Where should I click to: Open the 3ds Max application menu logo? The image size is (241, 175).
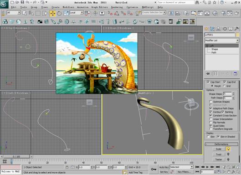[x=4, y=4]
